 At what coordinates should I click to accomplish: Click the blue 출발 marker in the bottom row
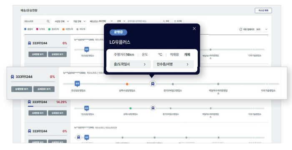tap(87, 137)
